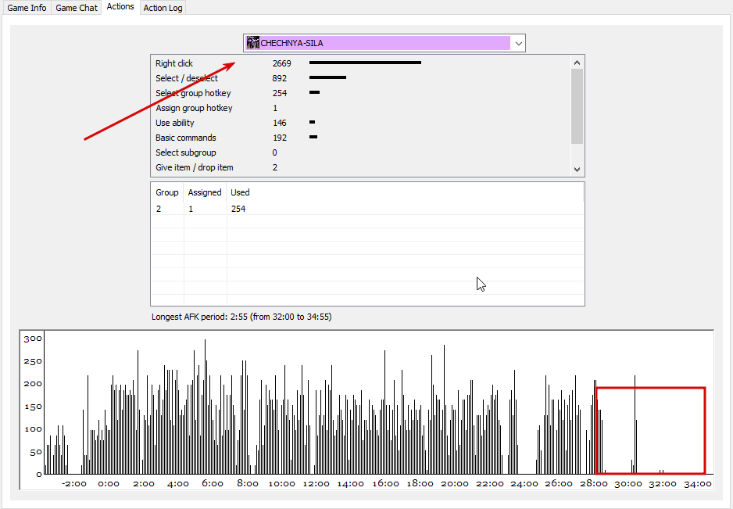Screen dimensions: 733x509
Task: Select the Select / deselect row
Action: click(360, 78)
